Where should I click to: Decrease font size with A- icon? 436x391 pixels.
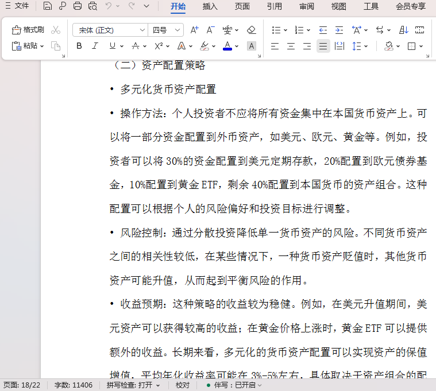(210, 30)
